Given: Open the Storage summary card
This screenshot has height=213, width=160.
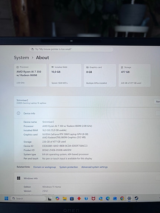Looking at the screenshot, I should (x=134, y=75).
